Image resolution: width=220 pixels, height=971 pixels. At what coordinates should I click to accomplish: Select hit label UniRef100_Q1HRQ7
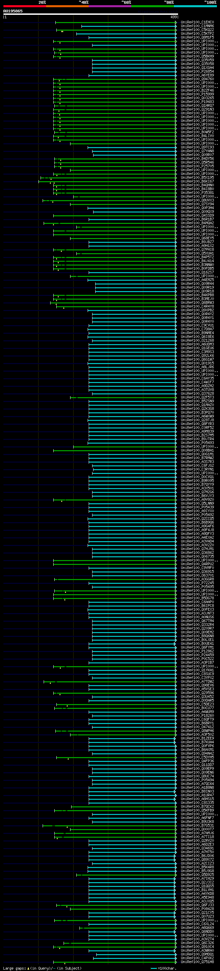[x=197, y=105]
